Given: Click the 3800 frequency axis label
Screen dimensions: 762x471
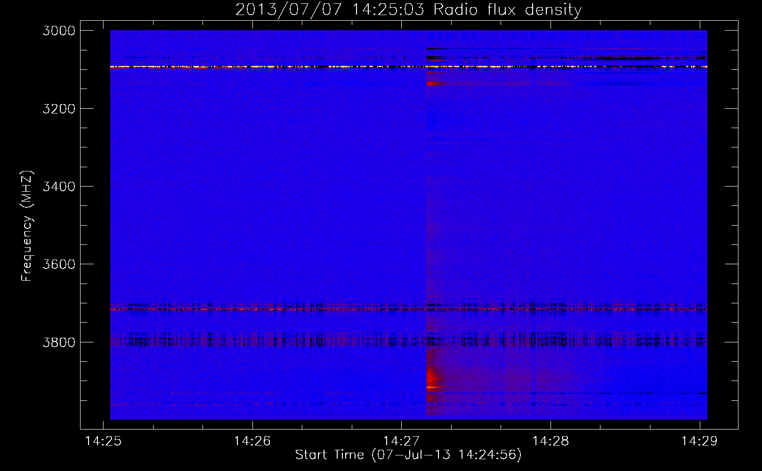Looking at the screenshot, I should click(x=59, y=342).
